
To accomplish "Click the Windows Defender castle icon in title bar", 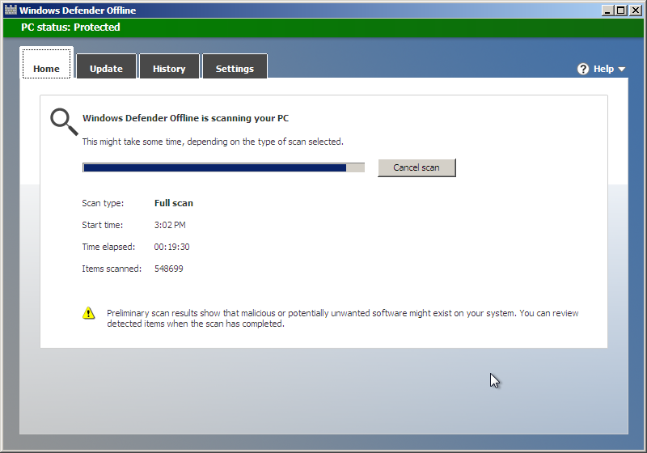I will pos(11,10).
